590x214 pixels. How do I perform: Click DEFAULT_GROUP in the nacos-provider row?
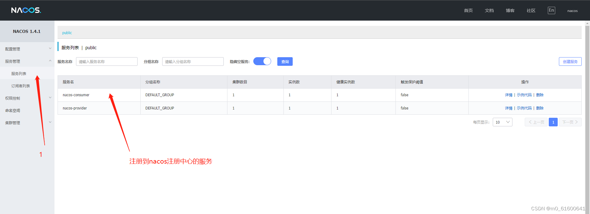pyautogui.click(x=160, y=108)
